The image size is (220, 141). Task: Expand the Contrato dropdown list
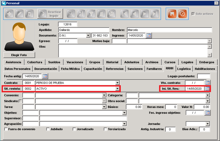tap(117, 83)
